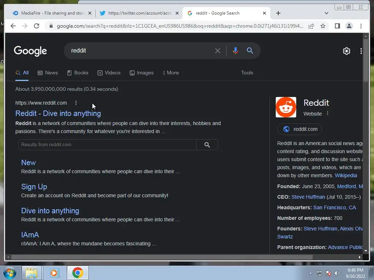Screen dimensions: 374x280
Task: Show hidden system tray icons
Action: [x=310, y=273]
